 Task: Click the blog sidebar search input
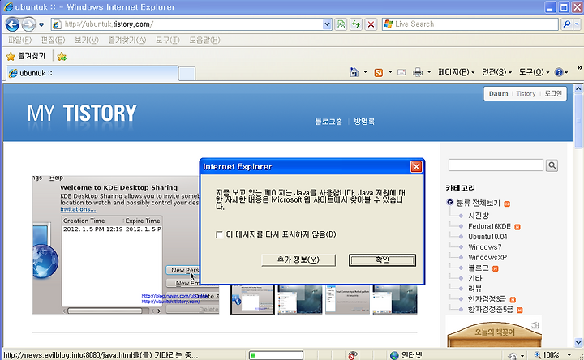pos(496,165)
